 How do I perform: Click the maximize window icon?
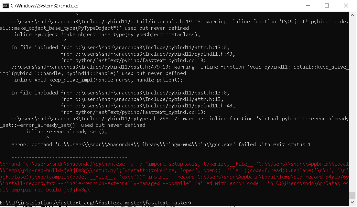click(327, 5)
